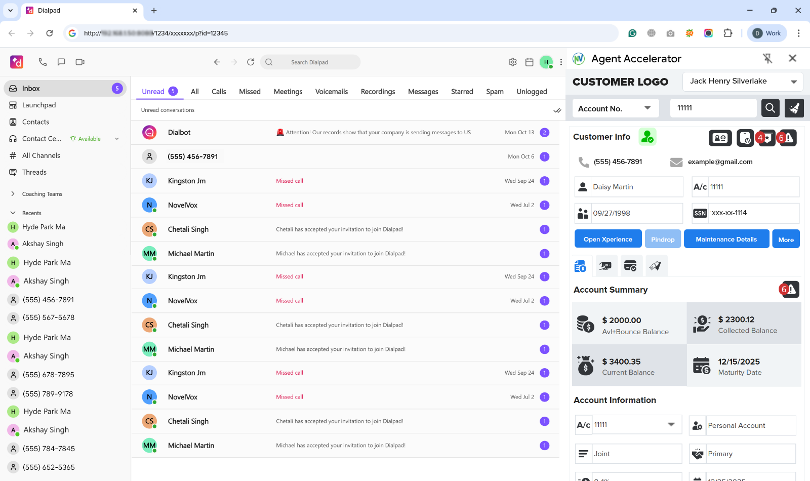
Task: Click the More button
Action: (x=786, y=239)
